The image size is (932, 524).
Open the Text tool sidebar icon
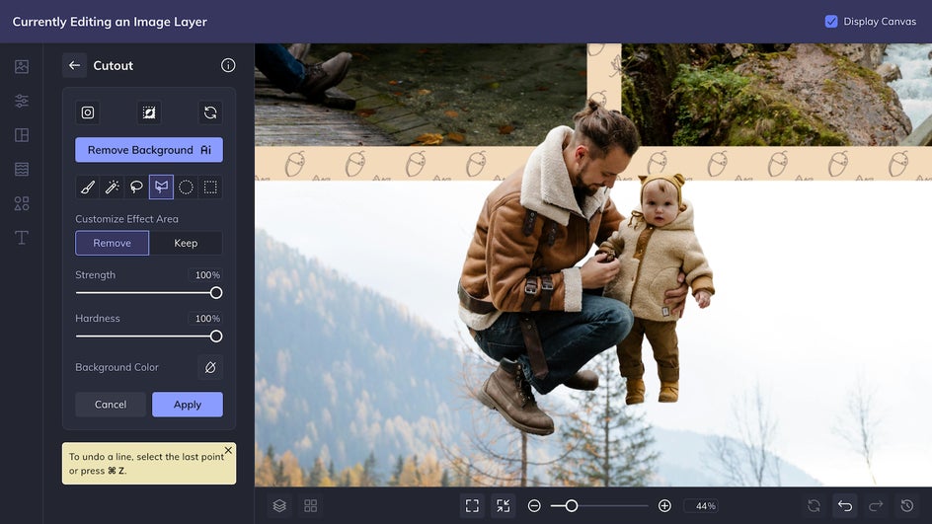22,238
